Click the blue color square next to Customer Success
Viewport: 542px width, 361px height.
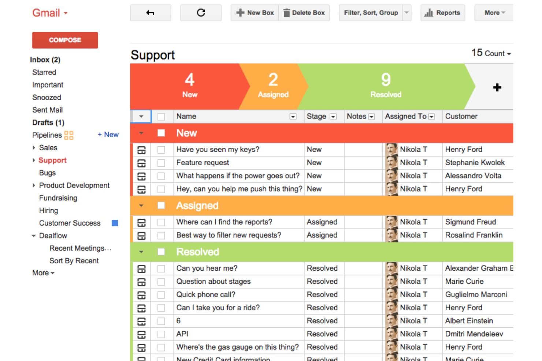tap(115, 223)
